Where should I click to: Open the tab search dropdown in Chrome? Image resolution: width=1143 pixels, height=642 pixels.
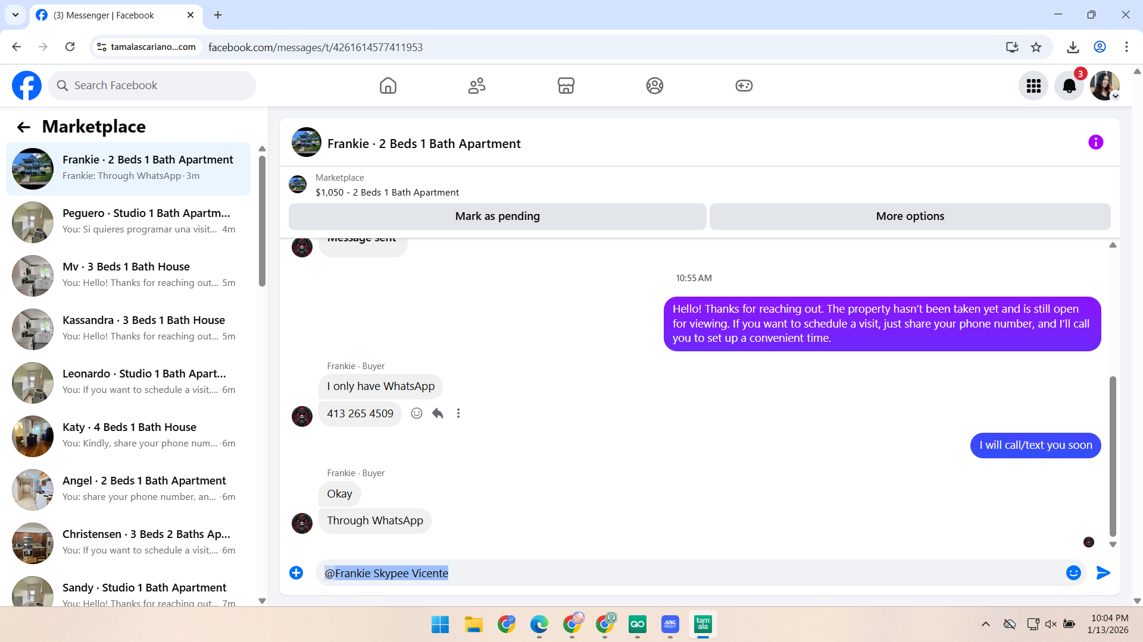click(15, 15)
